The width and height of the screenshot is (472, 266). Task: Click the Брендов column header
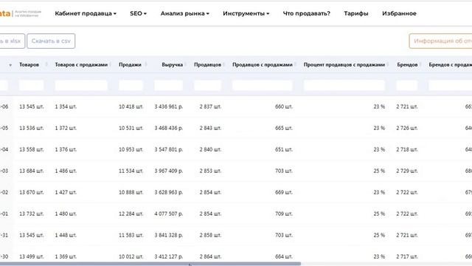[407, 65]
